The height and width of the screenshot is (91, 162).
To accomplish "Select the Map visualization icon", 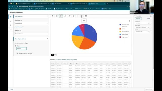I will (x=82, y=16).
